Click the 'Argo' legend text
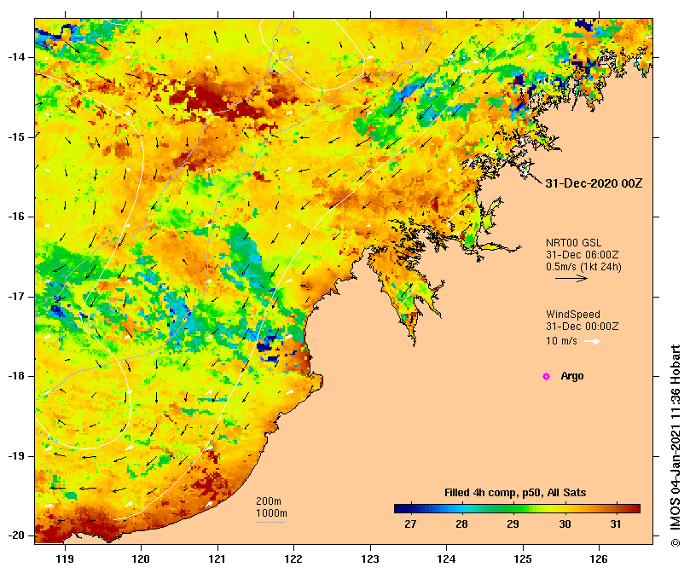This screenshot has height=573, width=690. tap(572, 376)
